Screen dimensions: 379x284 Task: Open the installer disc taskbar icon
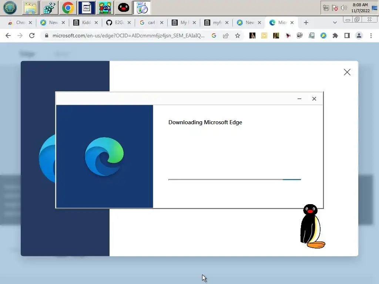[x=142, y=8]
